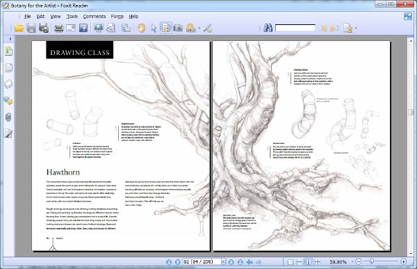
Task: Expand the navigation panel arrow
Action: (x=10, y=39)
